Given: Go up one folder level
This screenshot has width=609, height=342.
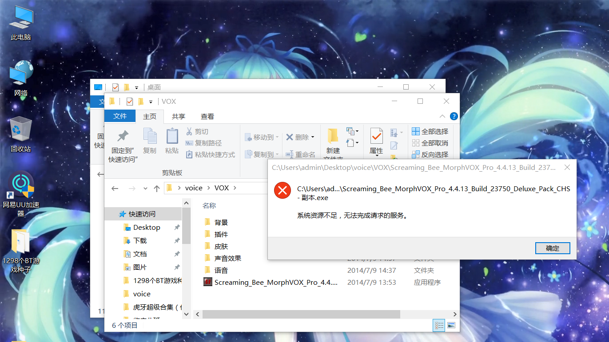Looking at the screenshot, I should click(x=156, y=189).
